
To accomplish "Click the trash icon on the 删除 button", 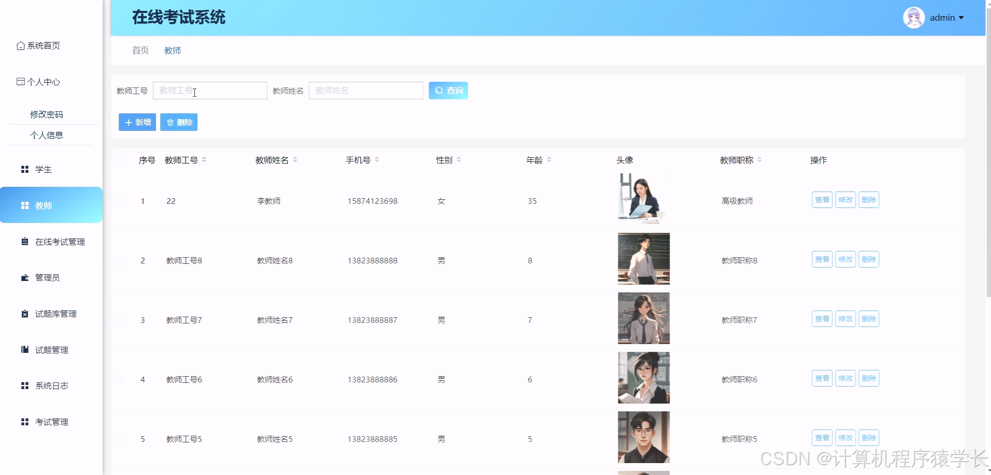I will pos(171,122).
